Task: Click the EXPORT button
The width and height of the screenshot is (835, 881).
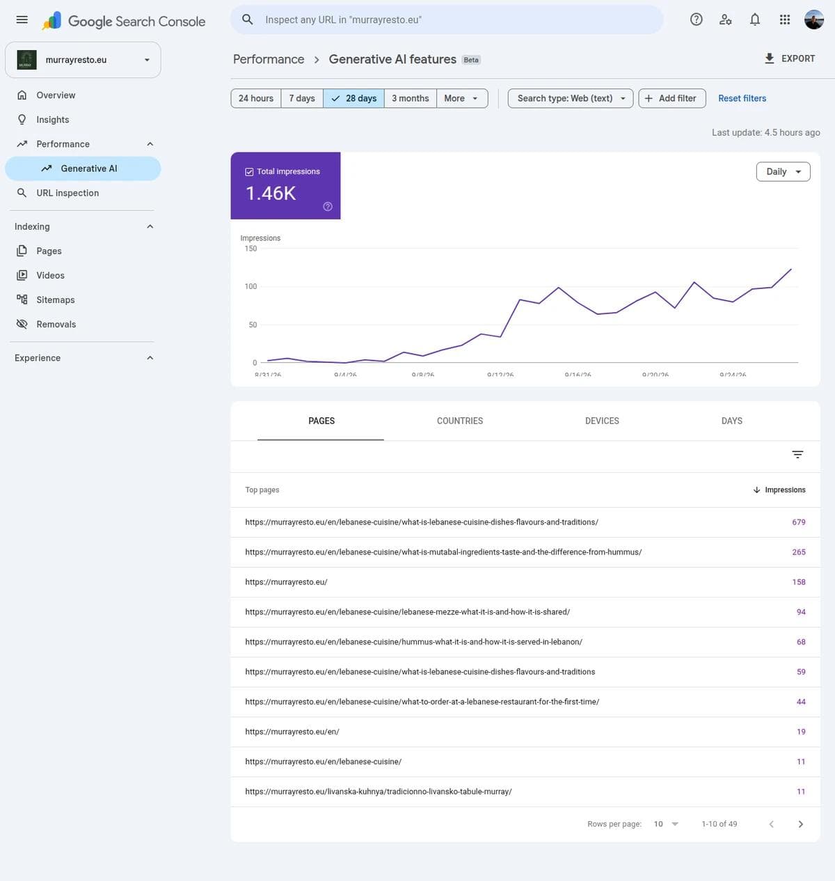Action: (790, 59)
